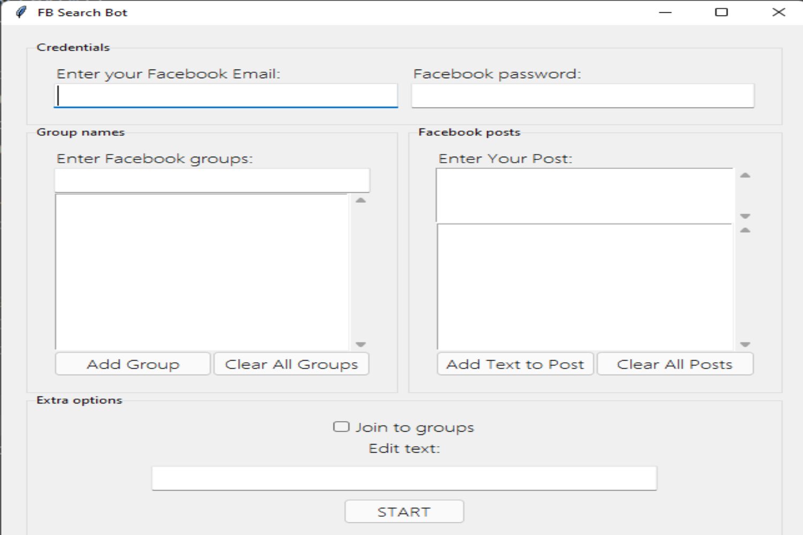The width and height of the screenshot is (803, 535).
Task: Close the FB Search Bot window
Action: 778,12
